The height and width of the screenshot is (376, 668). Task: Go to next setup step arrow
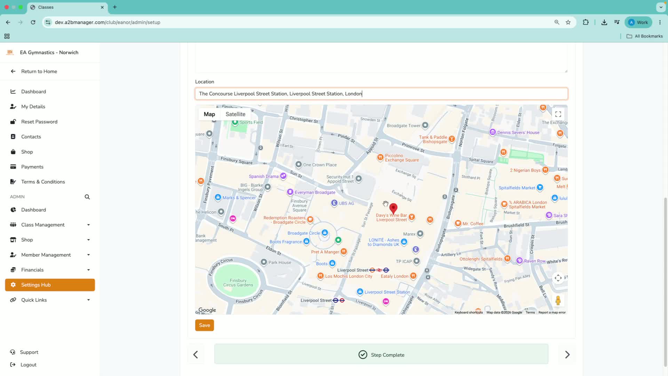click(x=567, y=354)
